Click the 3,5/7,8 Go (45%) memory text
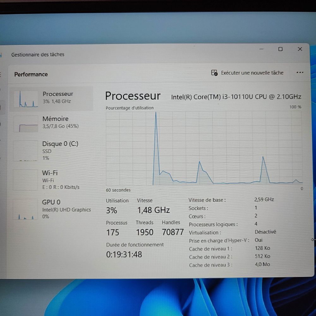 point(60,126)
